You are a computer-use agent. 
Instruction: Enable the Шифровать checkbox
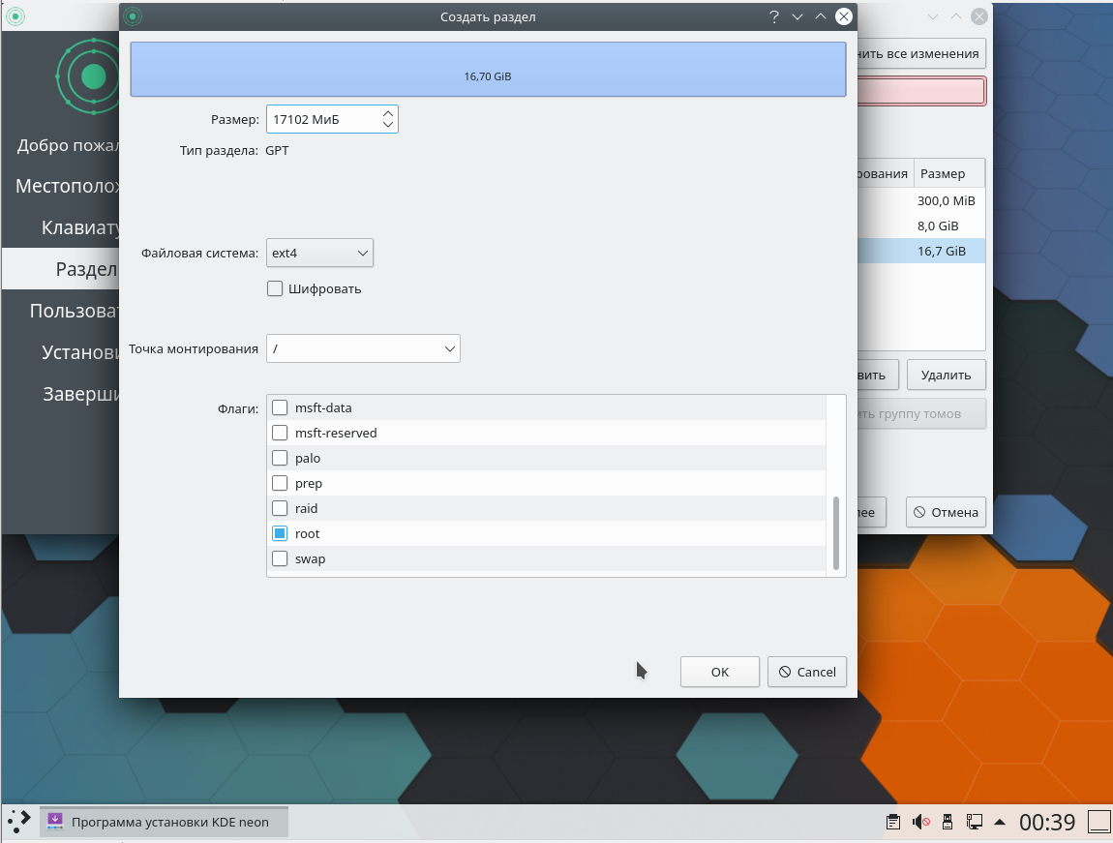coord(275,288)
